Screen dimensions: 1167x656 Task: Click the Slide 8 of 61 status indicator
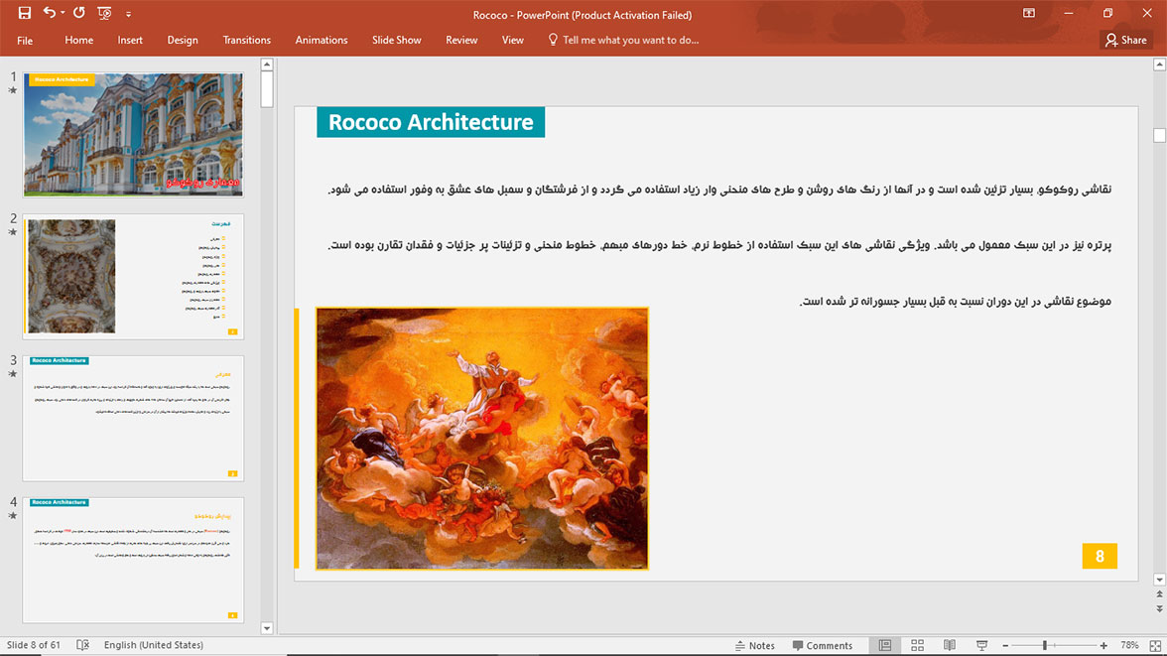click(x=34, y=645)
